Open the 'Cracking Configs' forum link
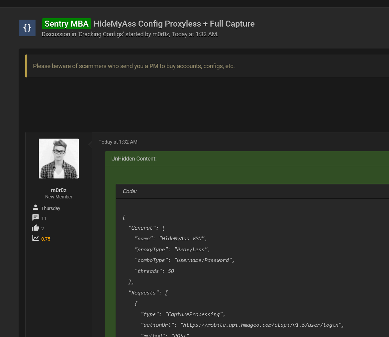This screenshot has height=337, width=389. click(x=101, y=34)
